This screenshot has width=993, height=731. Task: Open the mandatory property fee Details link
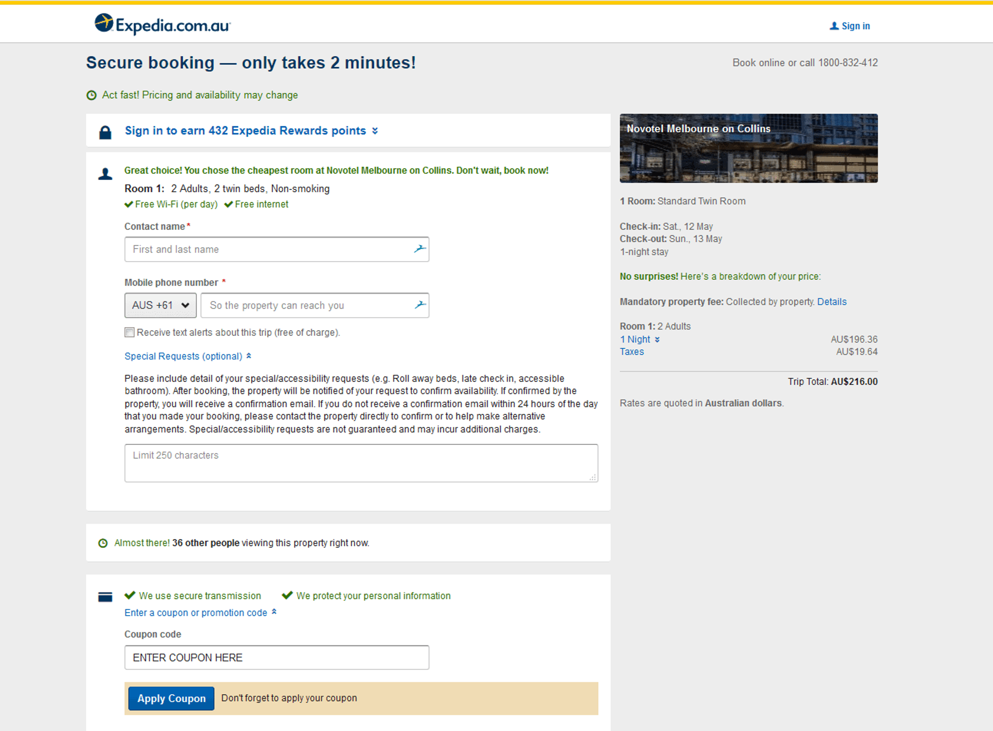[x=831, y=302]
